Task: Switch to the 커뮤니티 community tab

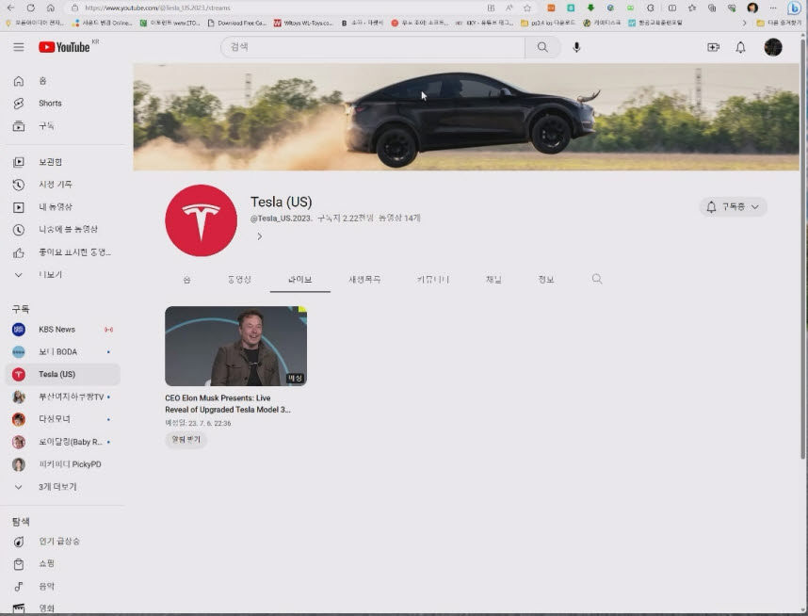Action: (433, 280)
